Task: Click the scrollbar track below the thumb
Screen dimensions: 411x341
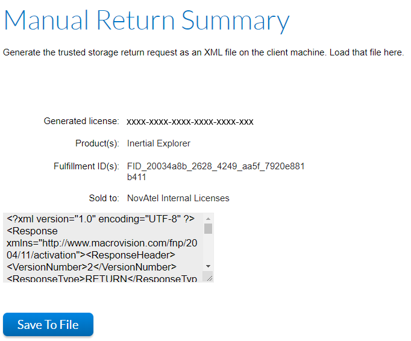Action: pos(208,248)
